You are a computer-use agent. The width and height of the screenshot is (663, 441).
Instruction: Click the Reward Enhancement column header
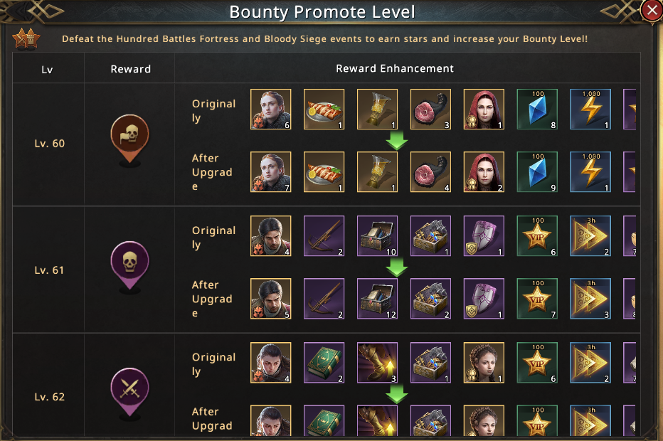click(394, 69)
